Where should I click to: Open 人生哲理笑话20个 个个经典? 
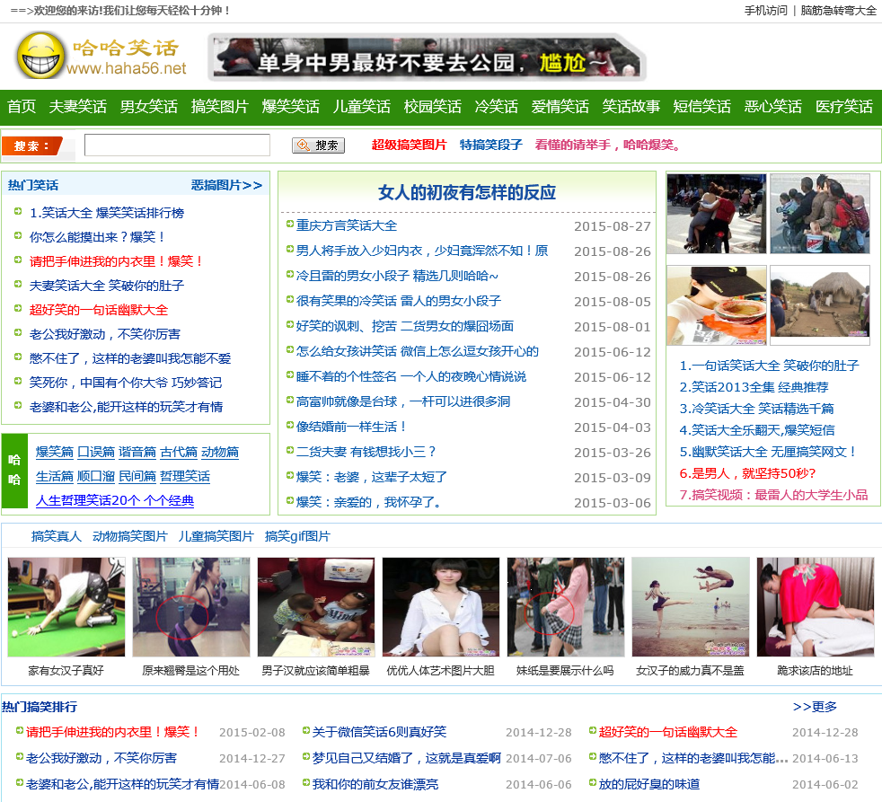click(x=115, y=500)
